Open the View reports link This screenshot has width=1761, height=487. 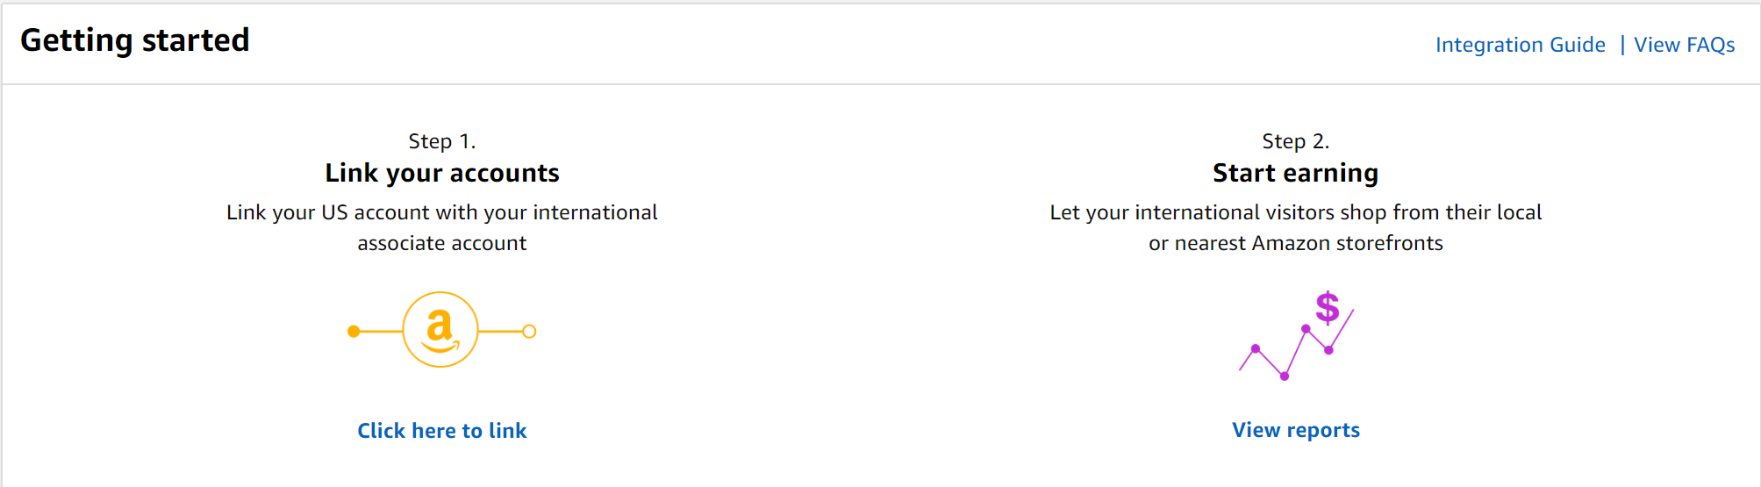click(1296, 430)
